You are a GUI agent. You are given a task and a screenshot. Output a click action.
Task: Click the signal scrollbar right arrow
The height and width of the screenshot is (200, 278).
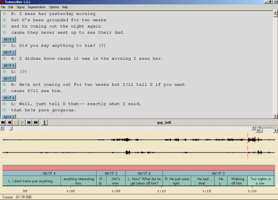[254, 128]
